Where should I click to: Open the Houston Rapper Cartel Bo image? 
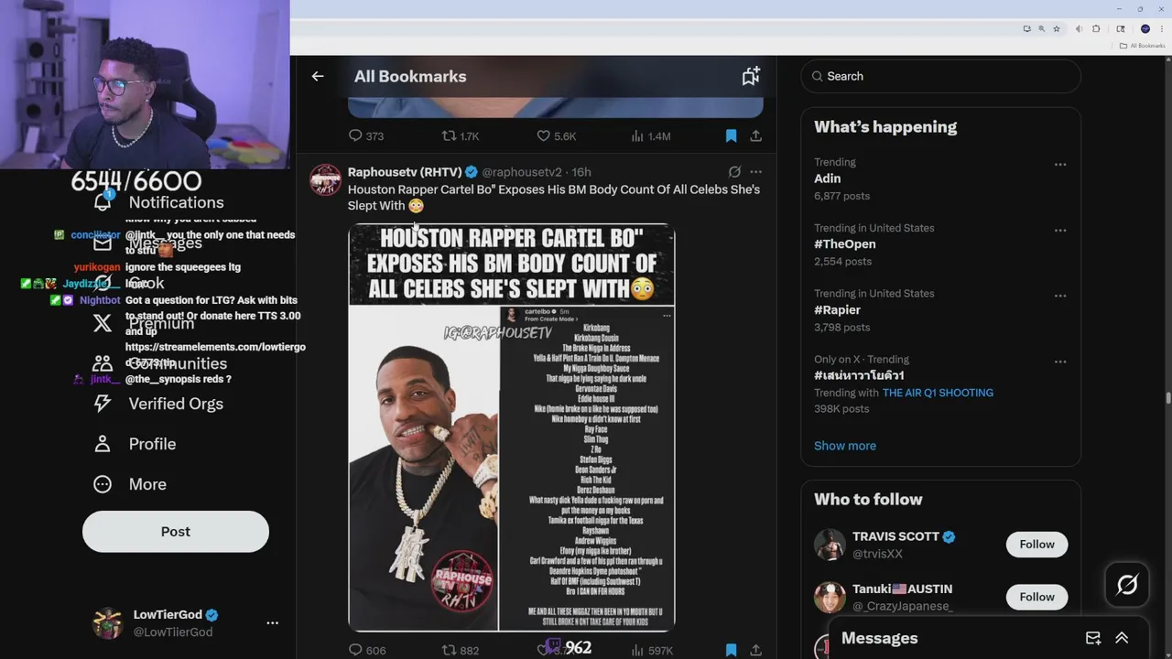(x=512, y=427)
